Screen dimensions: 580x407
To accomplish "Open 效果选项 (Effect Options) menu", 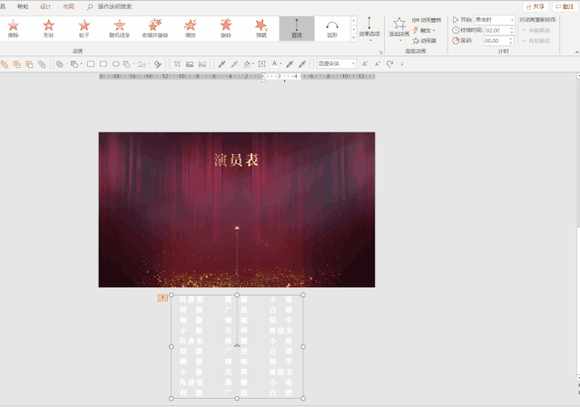I will click(369, 28).
